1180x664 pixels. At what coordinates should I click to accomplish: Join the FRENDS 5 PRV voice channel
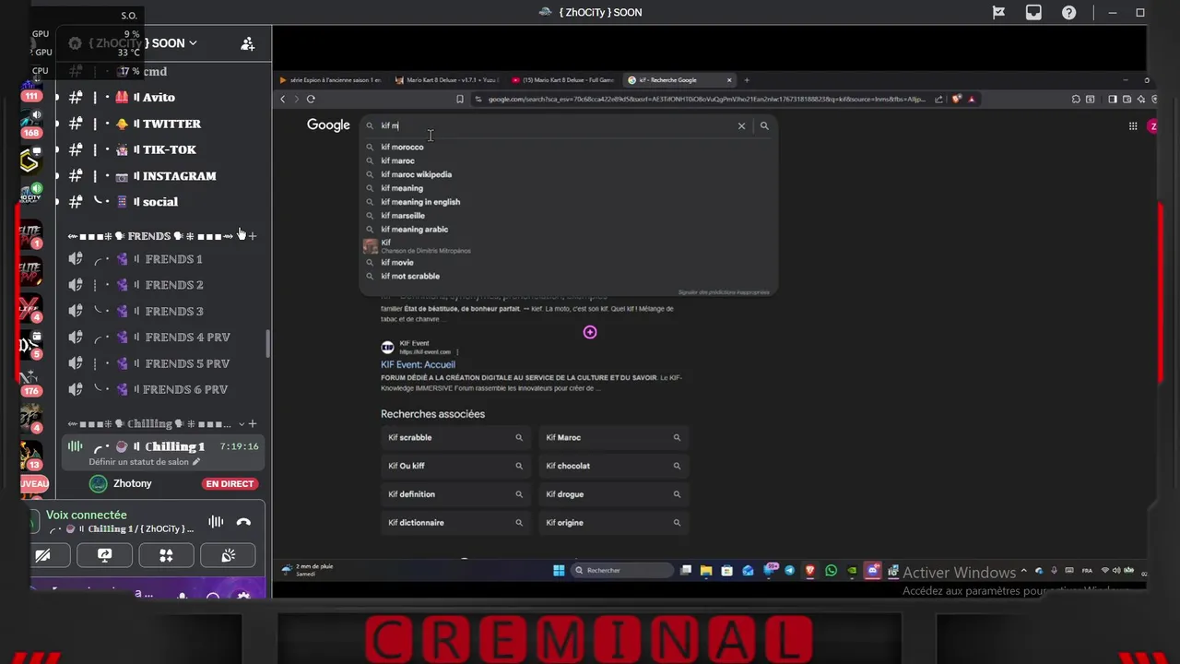pyautogui.click(x=161, y=363)
